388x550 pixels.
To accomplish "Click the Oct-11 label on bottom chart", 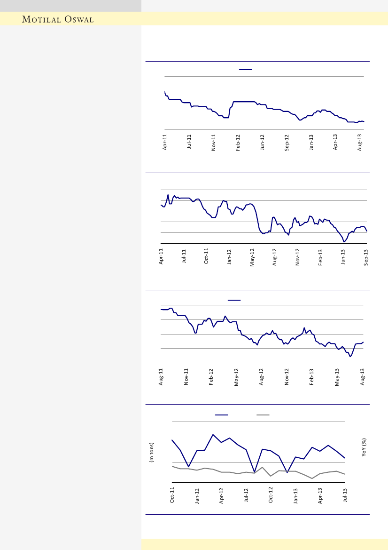I will pos(172,496).
